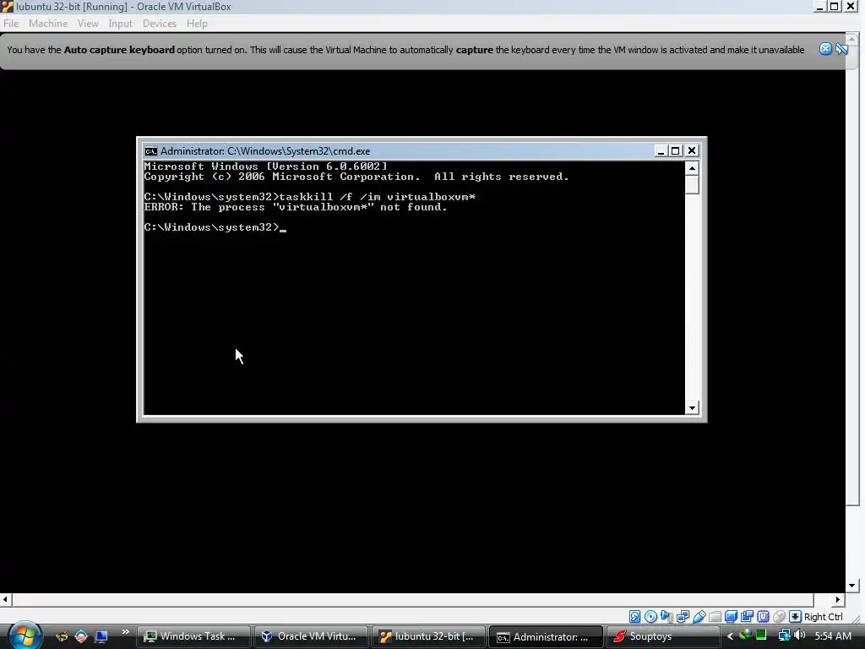This screenshot has width=865, height=649.
Task: Click the USB devices status icon
Action: (x=699, y=616)
